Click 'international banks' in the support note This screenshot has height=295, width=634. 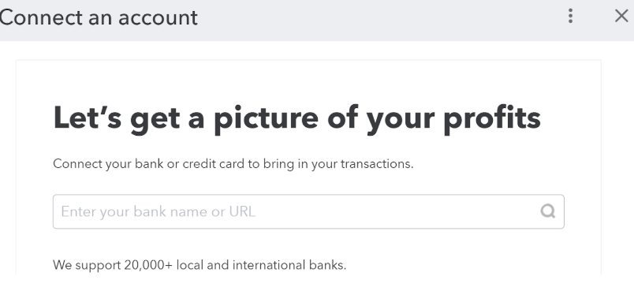click(289, 266)
